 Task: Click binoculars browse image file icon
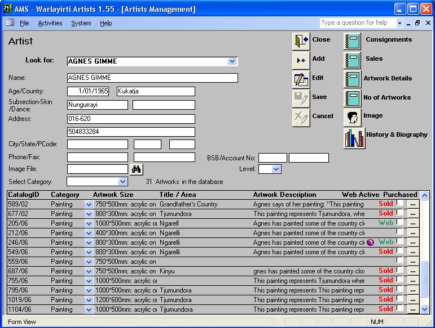click(136, 169)
